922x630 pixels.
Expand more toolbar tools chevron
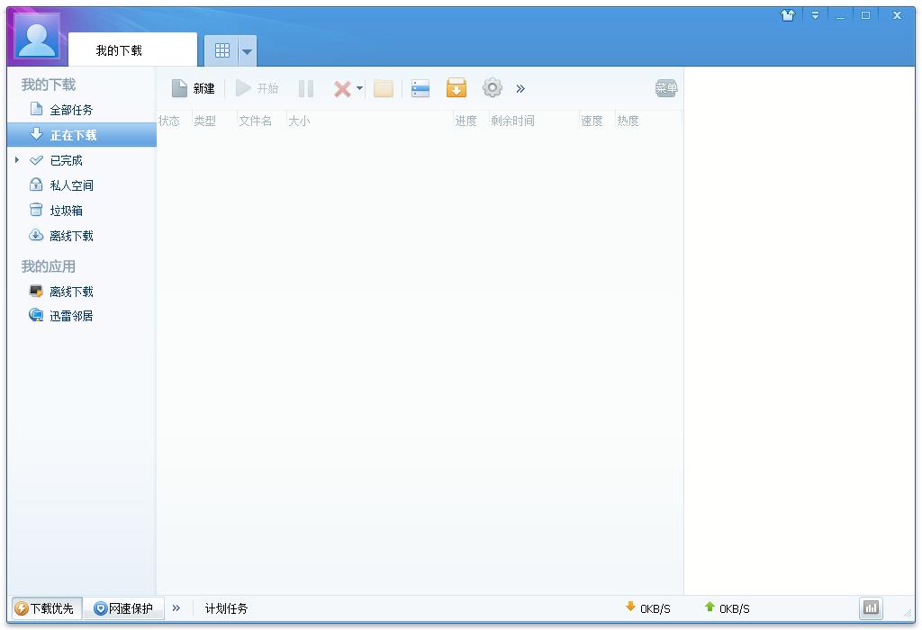520,88
